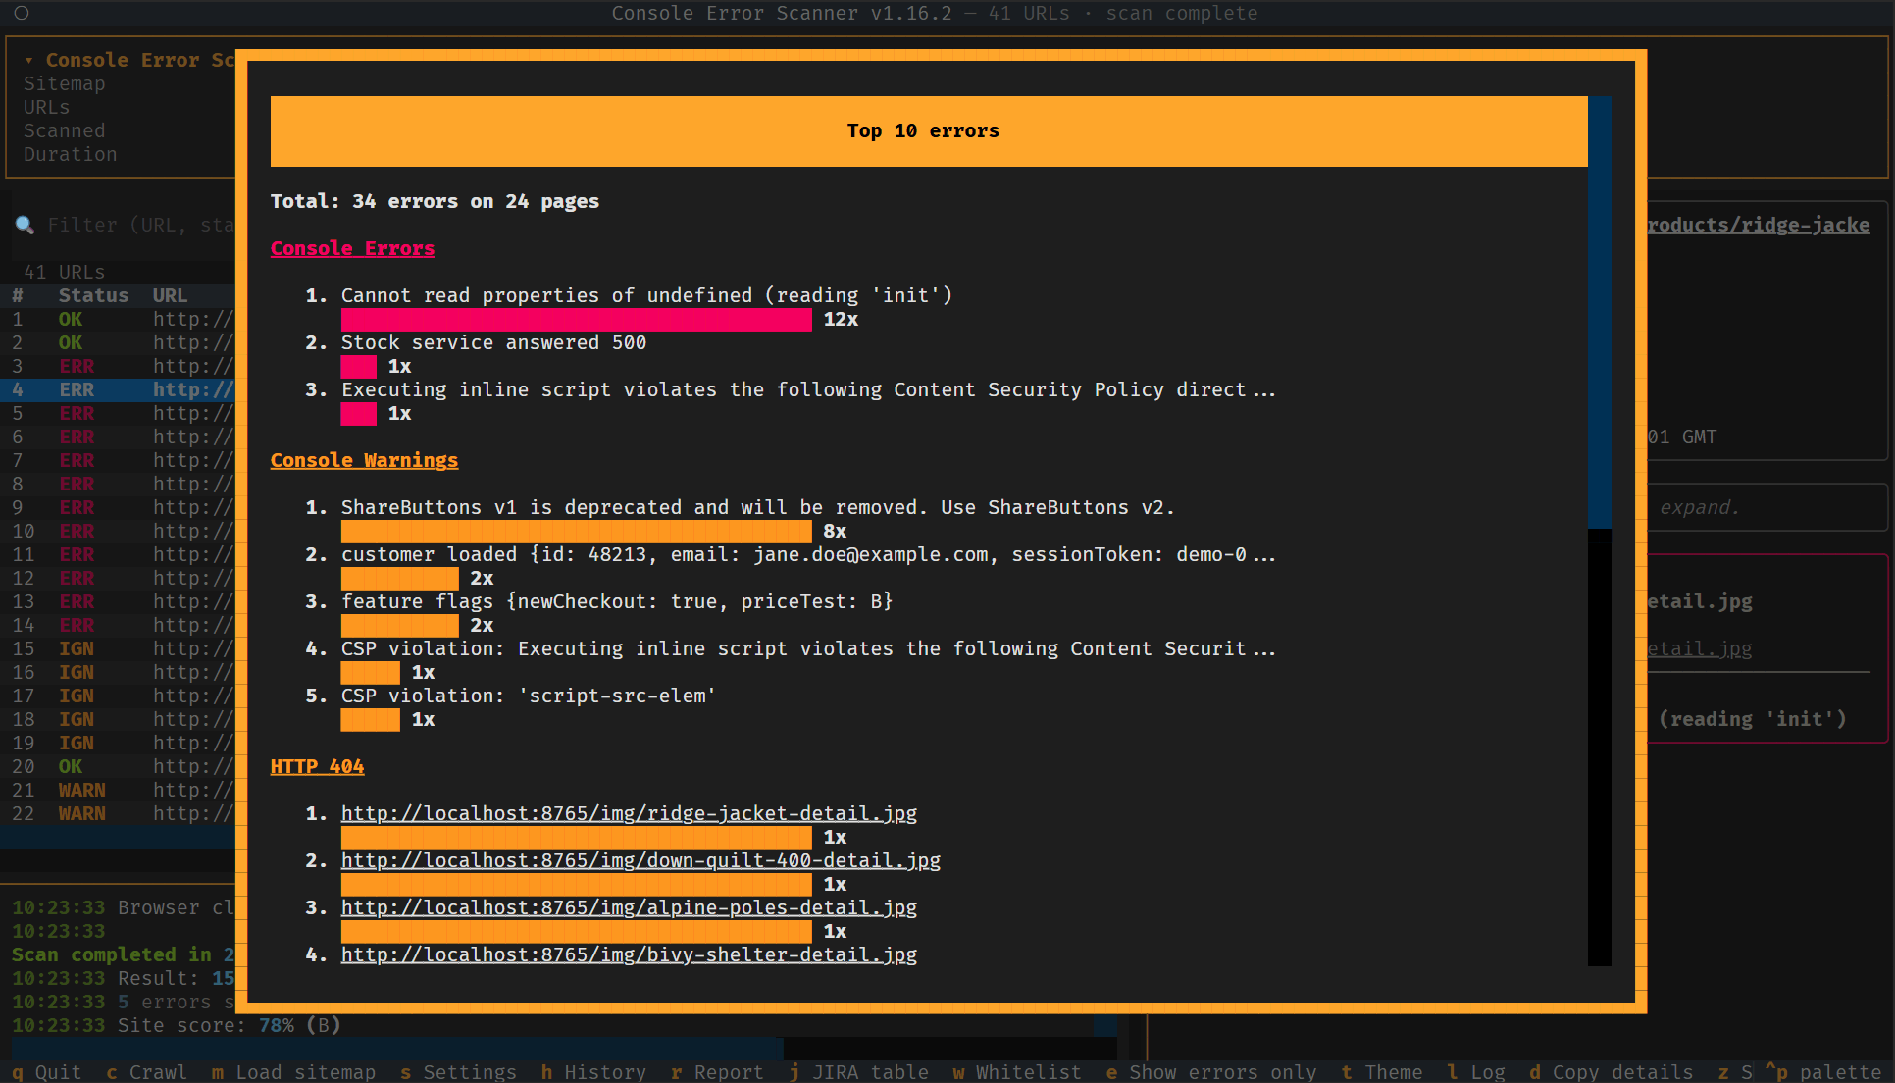Open ^p palette in footer bar
The height and width of the screenshot is (1083, 1895).
pos(1823,1072)
